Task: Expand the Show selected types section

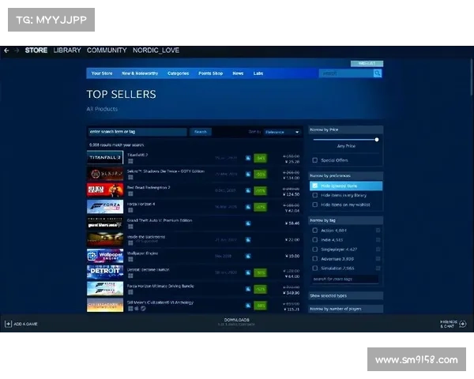Action: [345, 295]
